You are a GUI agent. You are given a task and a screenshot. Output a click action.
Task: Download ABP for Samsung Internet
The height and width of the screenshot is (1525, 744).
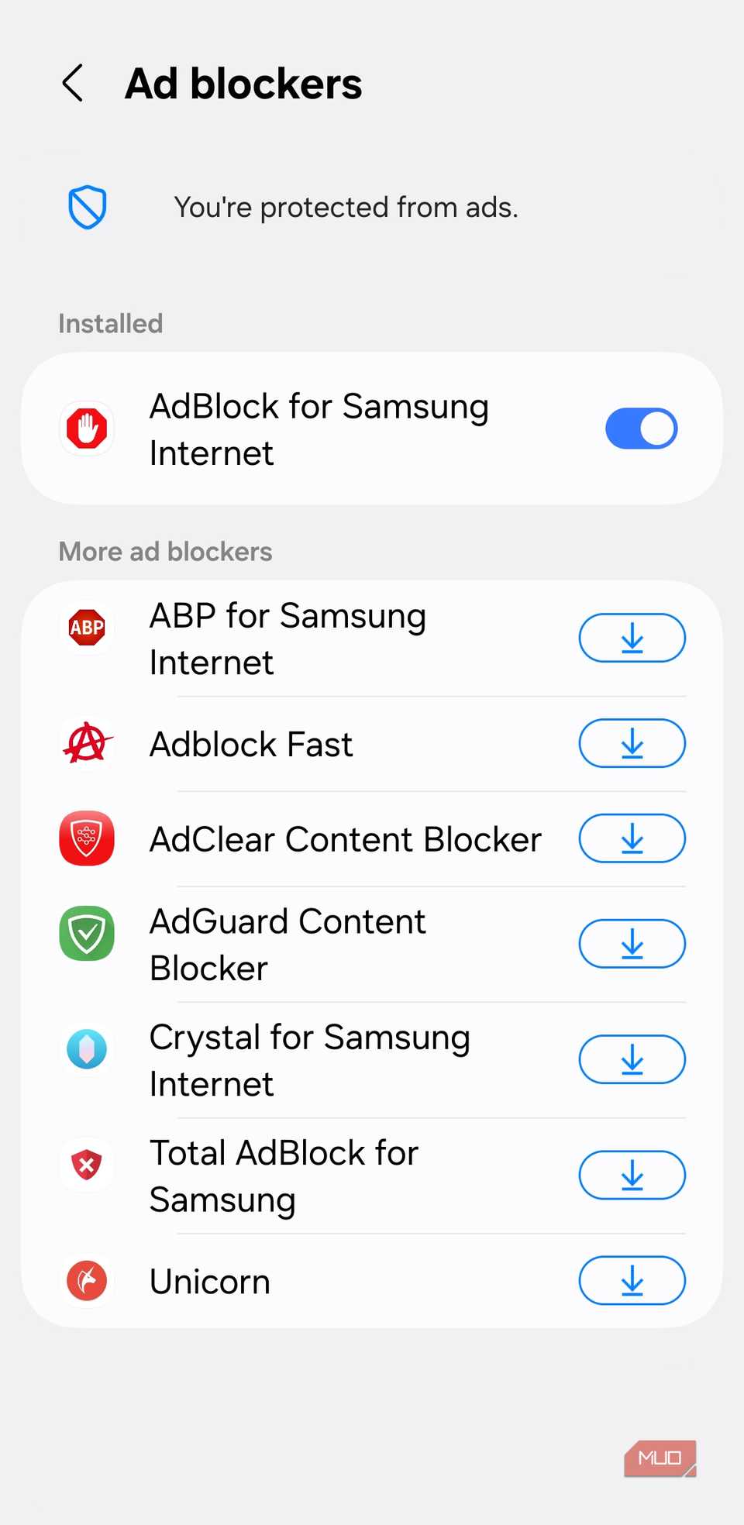pyautogui.click(x=632, y=637)
